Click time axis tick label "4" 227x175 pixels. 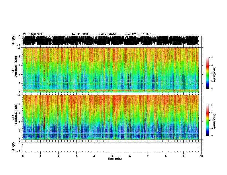(94, 156)
